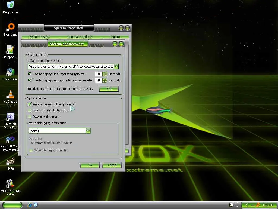The height and width of the screenshot is (209, 278).
Task: Select the MyPal browser desktop icon
Action: coord(10,164)
